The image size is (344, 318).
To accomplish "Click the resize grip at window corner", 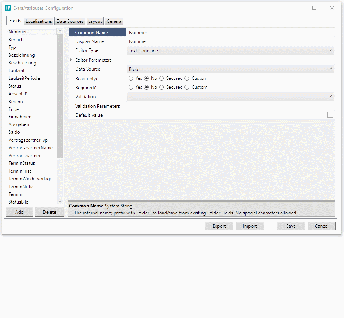I will coord(338,231).
